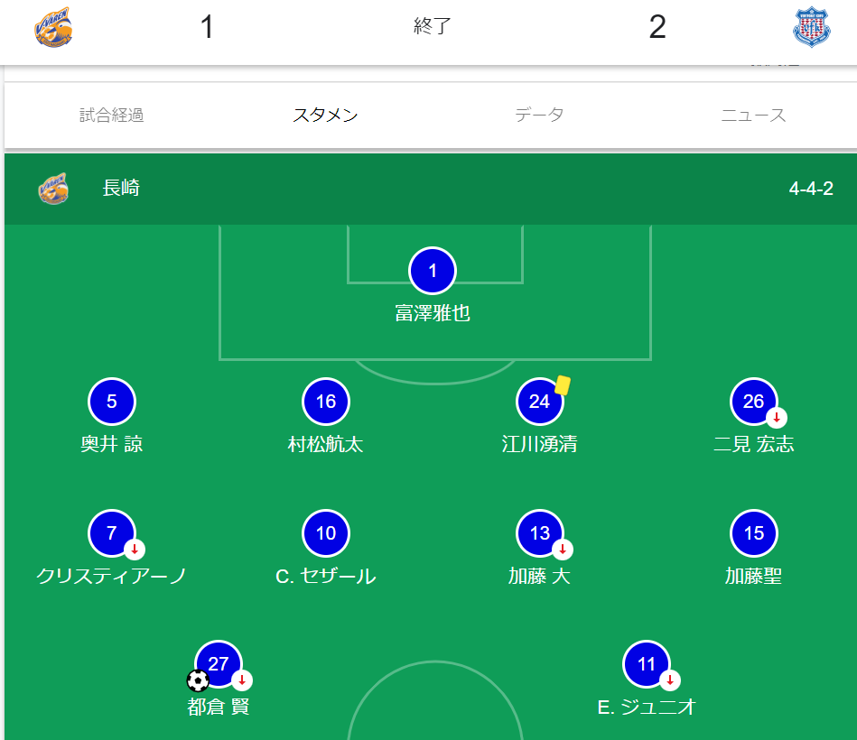
Task: Click substitution arrow on player 27 都倉 賢
Action: coord(242,680)
